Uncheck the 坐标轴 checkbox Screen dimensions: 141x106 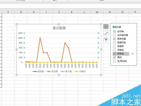coord(114,31)
